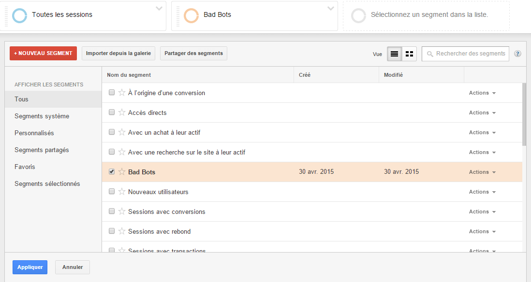Uncheck the Bad Bots segment checkbox
The image size is (531, 282).
click(x=112, y=171)
